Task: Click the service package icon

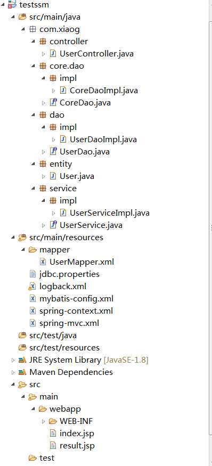Action: [43, 189]
